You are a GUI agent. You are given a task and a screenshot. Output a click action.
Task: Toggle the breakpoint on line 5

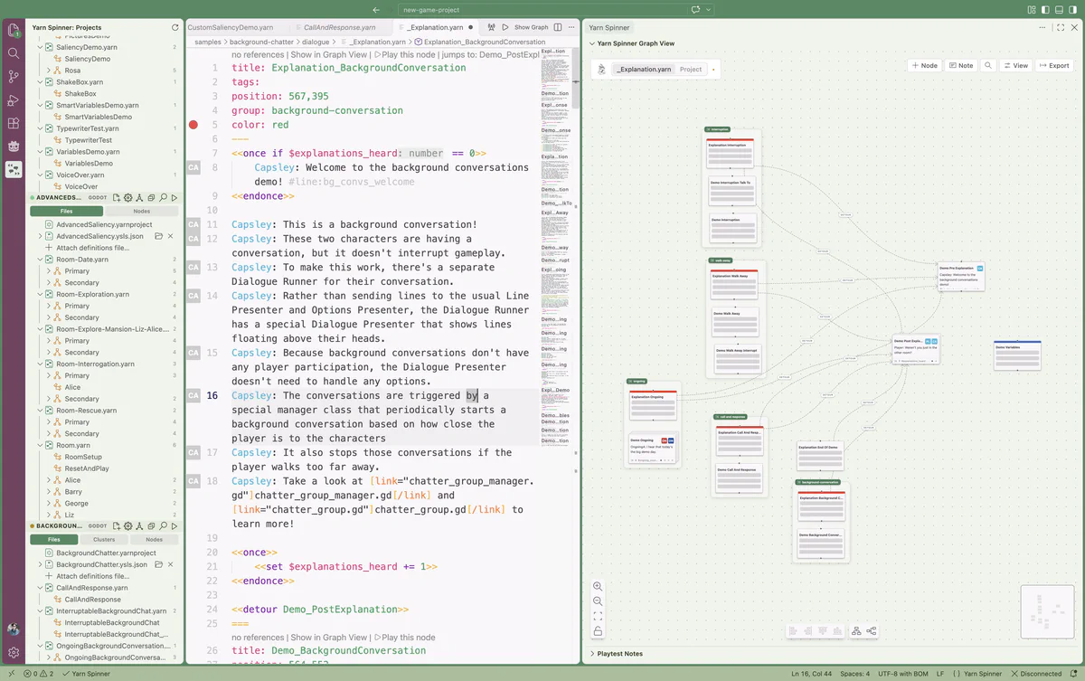click(x=193, y=125)
